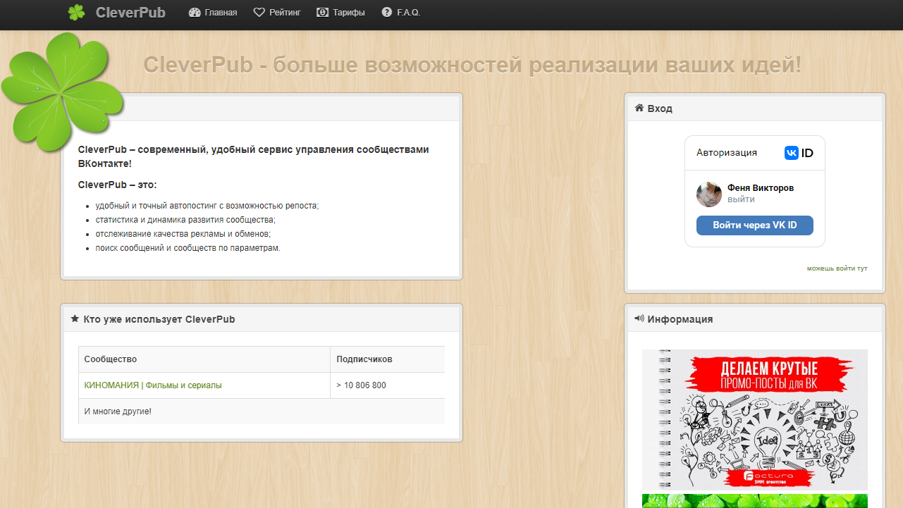Screen dimensions: 903x508
Task: Click the Подписчиков column header
Action: (x=387, y=359)
